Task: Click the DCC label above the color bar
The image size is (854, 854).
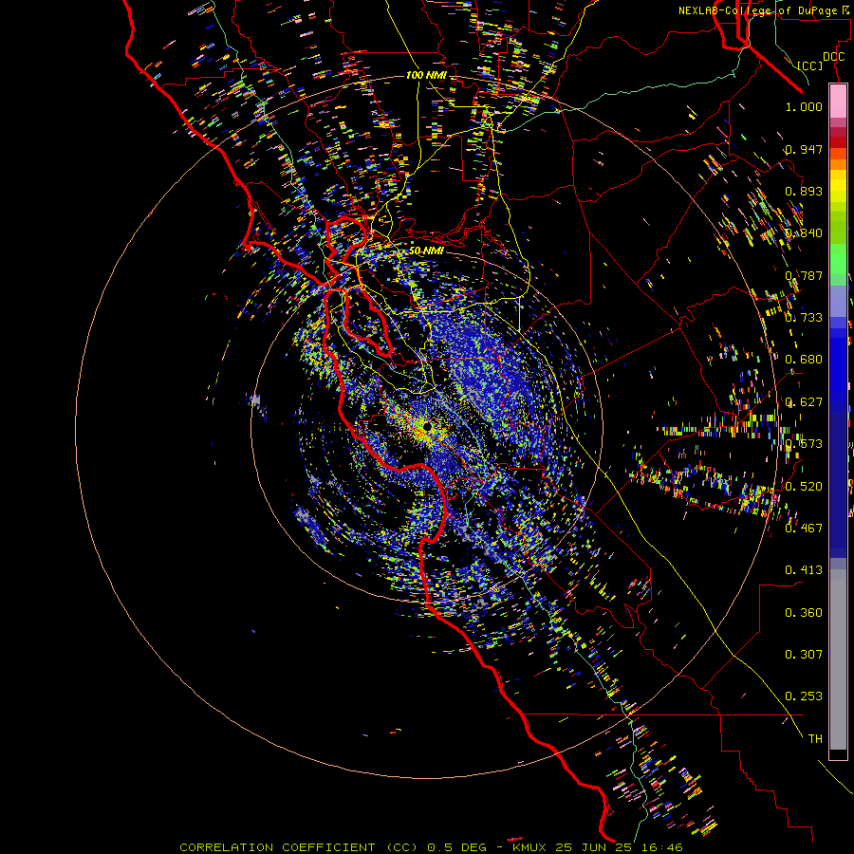Action: [833, 57]
